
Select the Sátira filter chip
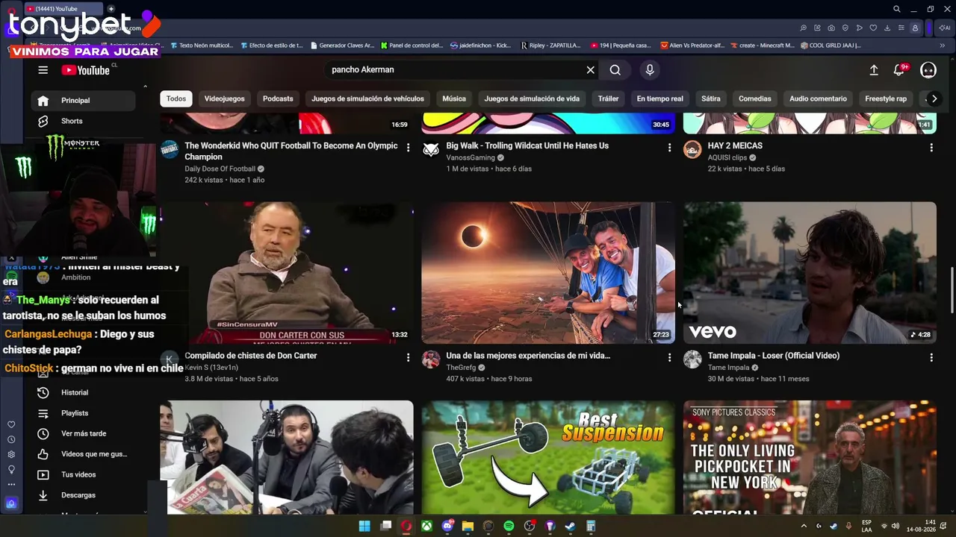click(x=711, y=98)
